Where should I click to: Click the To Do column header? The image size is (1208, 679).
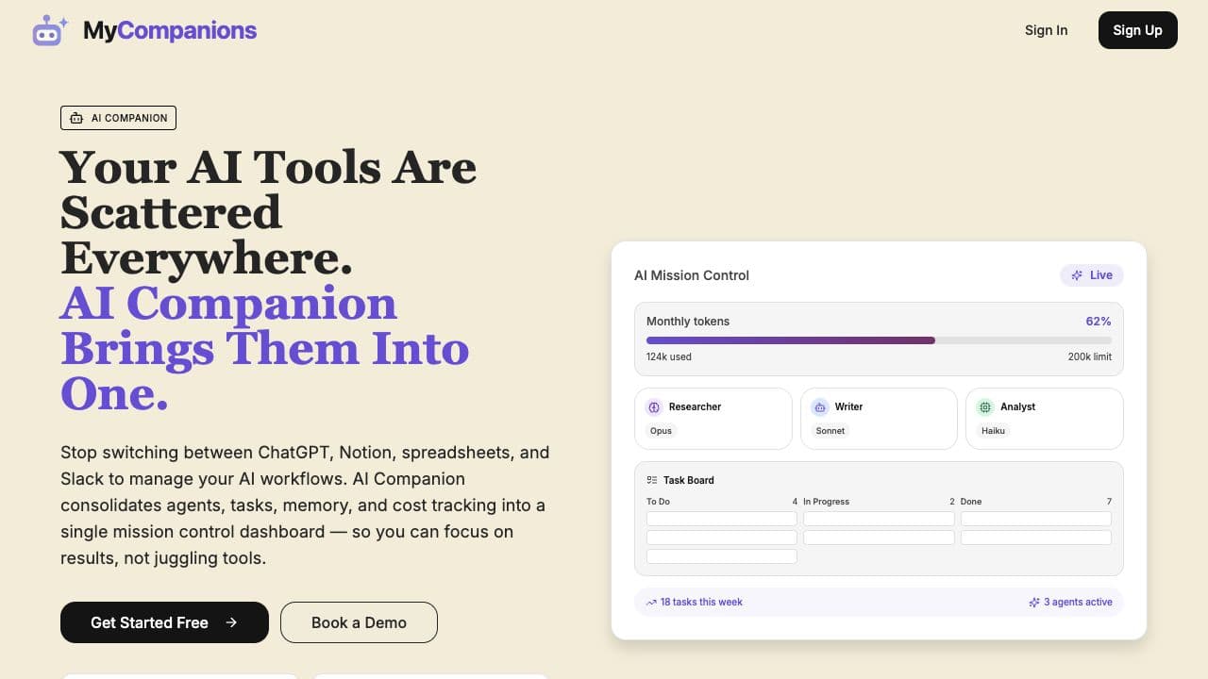[658, 502]
